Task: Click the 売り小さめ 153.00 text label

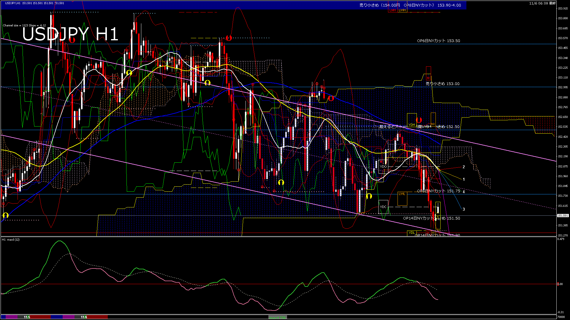Action: (x=442, y=84)
